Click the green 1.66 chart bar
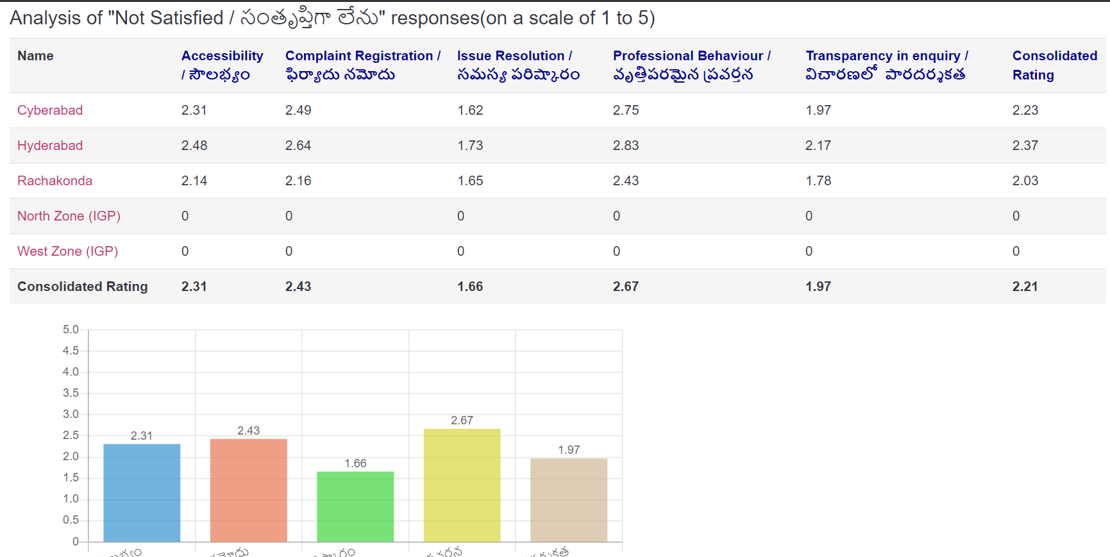This screenshot has width=1110, height=557. coord(355,506)
